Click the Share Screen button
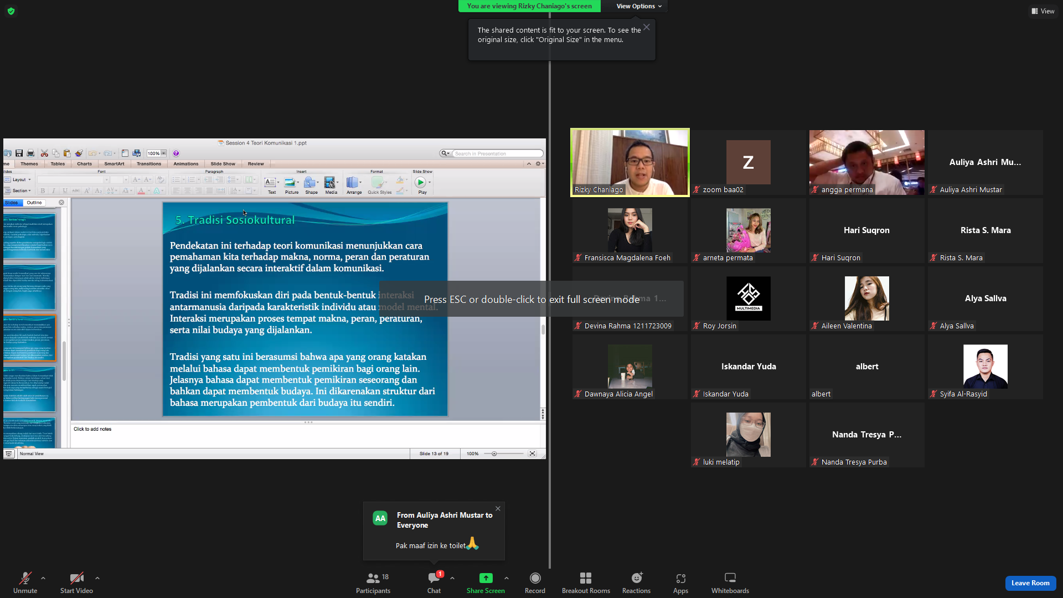This screenshot has height=598, width=1063. click(486, 583)
